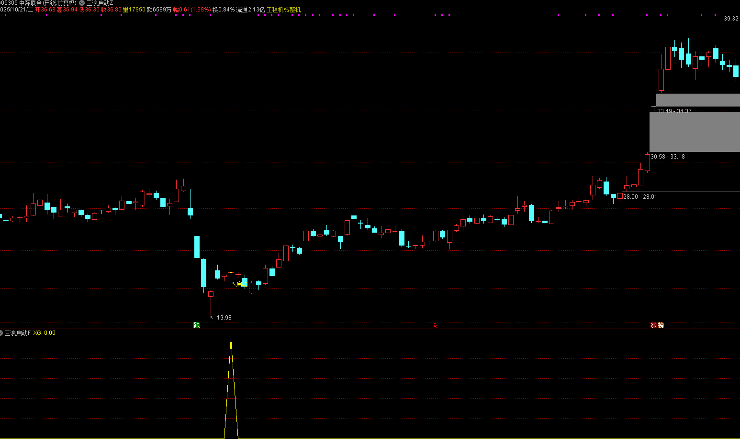Click the green 跌 marker icon

(196, 325)
